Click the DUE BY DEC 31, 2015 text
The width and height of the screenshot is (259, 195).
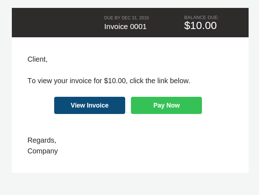click(x=127, y=18)
